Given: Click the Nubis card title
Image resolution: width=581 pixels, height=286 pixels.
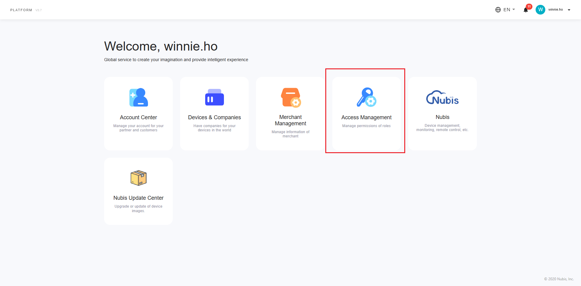Looking at the screenshot, I should (442, 117).
